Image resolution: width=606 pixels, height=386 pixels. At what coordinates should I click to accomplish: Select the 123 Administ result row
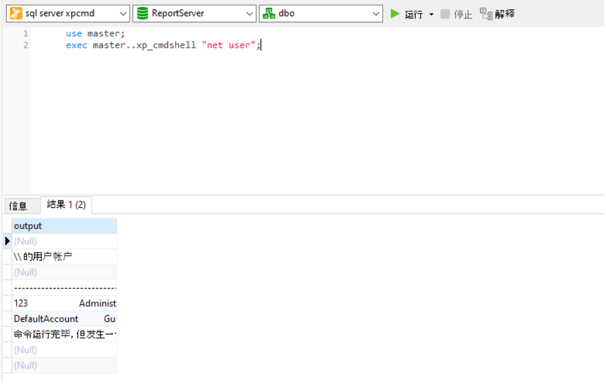coord(64,303)
